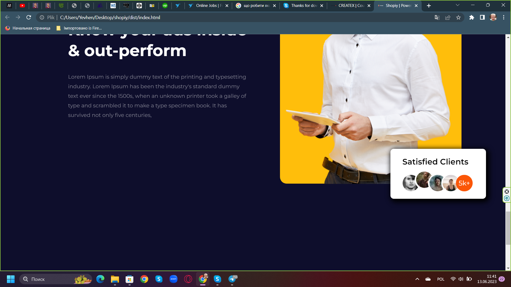Toggle the browser side panel icon
Screen dimensions: 511x287
pos(482,18)
